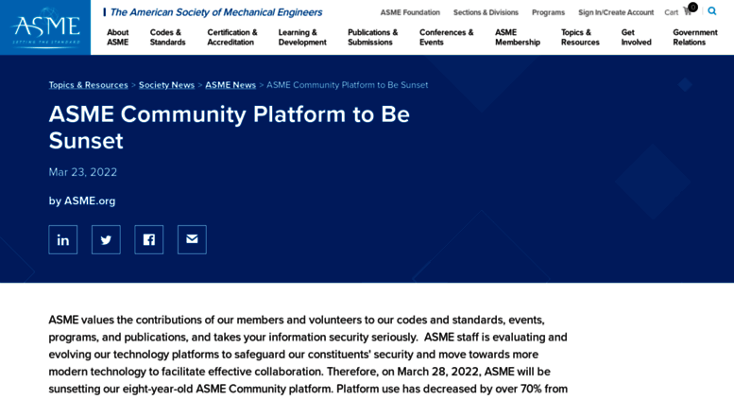Share article via email icon

pos(192,240)
